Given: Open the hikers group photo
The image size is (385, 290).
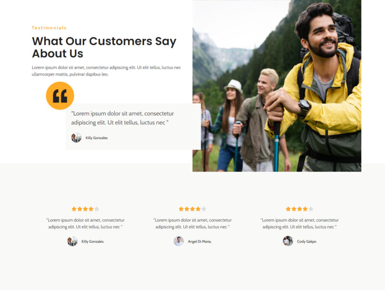Looking at the screenshot, I should [x=277, y=86].
